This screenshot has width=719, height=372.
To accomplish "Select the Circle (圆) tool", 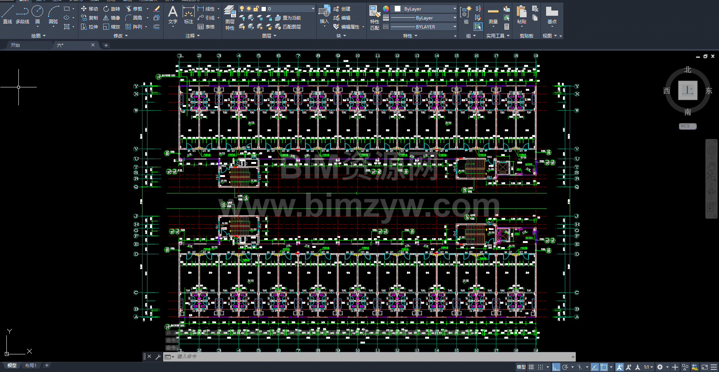I will pos(38,15).
